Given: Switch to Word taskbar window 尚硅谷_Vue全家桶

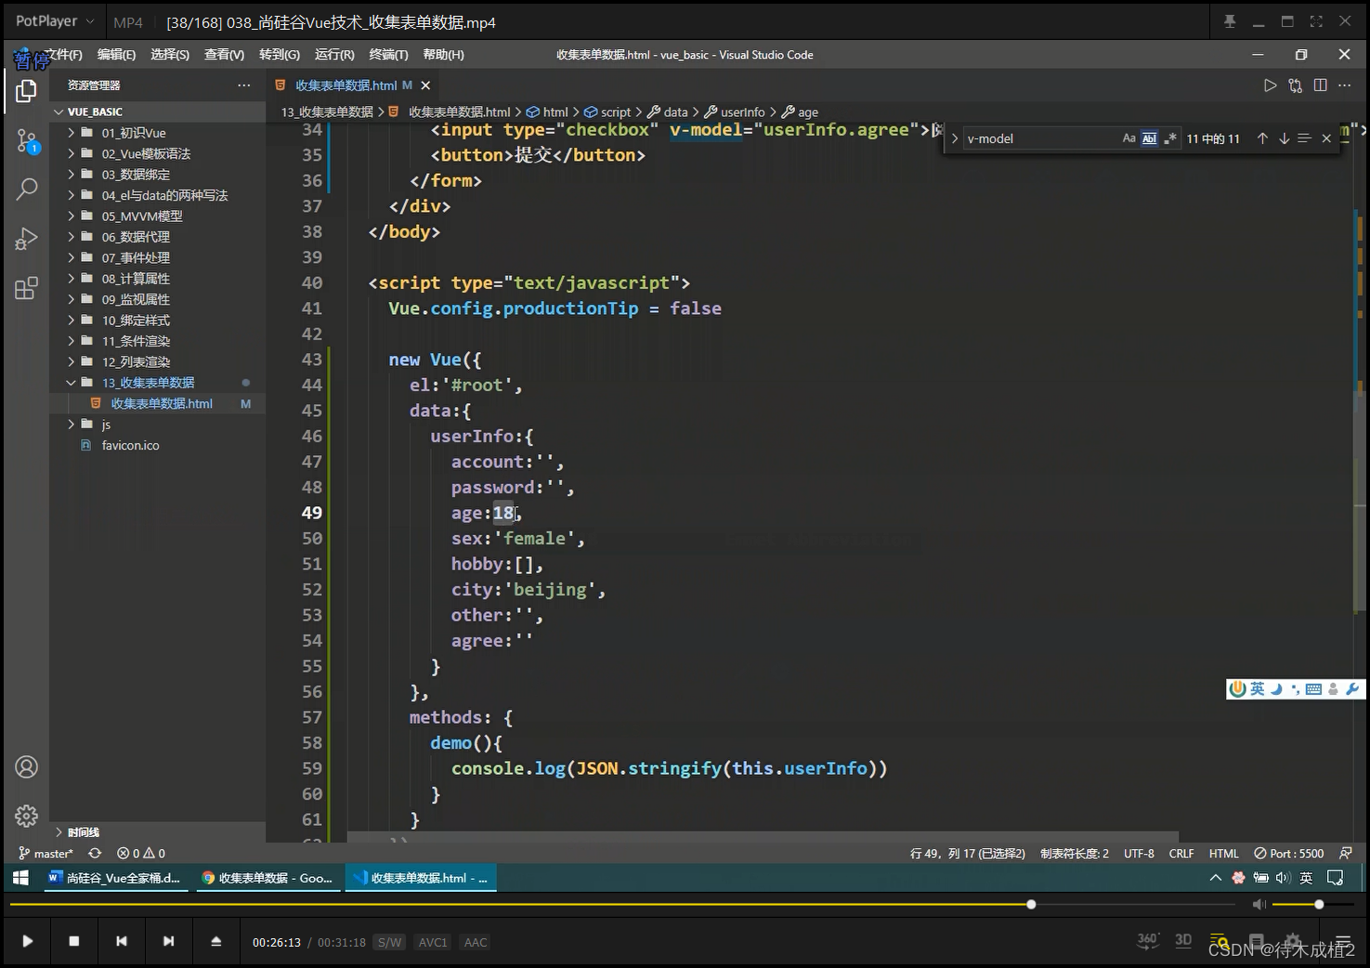Looking at the screenshot, I should (x=115, y=878).
